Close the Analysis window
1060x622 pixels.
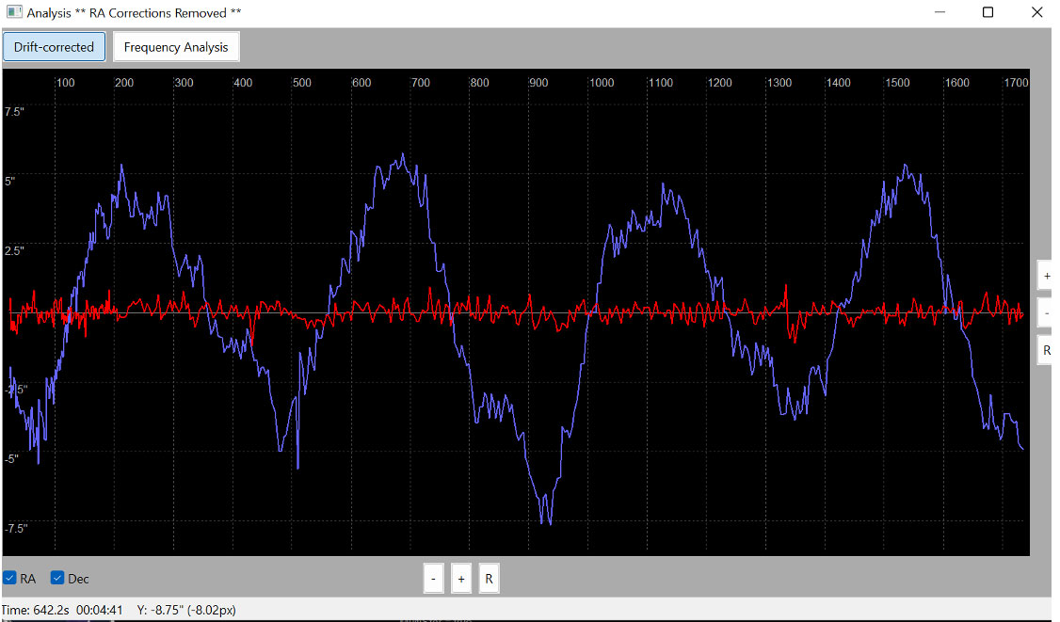pyautogui.click(x=1037, y=12)
